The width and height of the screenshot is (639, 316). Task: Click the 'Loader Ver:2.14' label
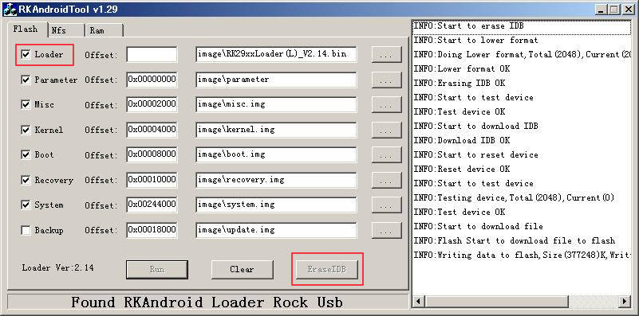[x=58, y=268]
